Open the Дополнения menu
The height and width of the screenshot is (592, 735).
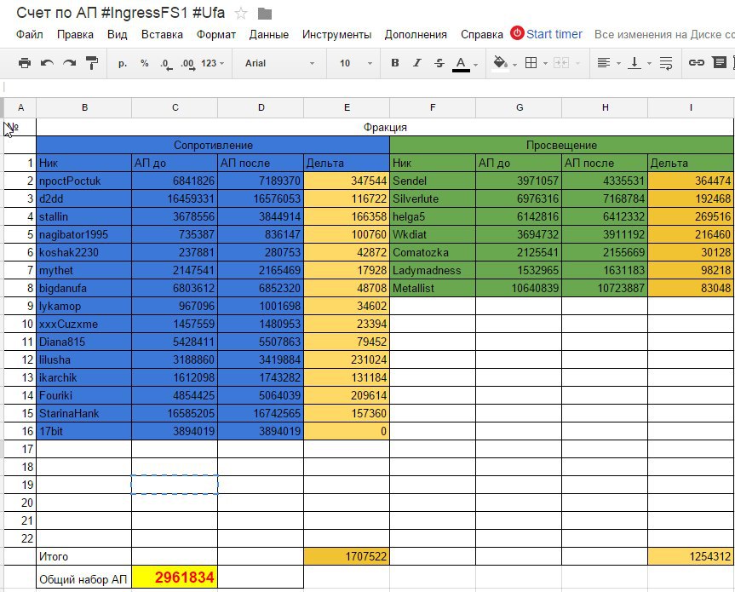416,35
